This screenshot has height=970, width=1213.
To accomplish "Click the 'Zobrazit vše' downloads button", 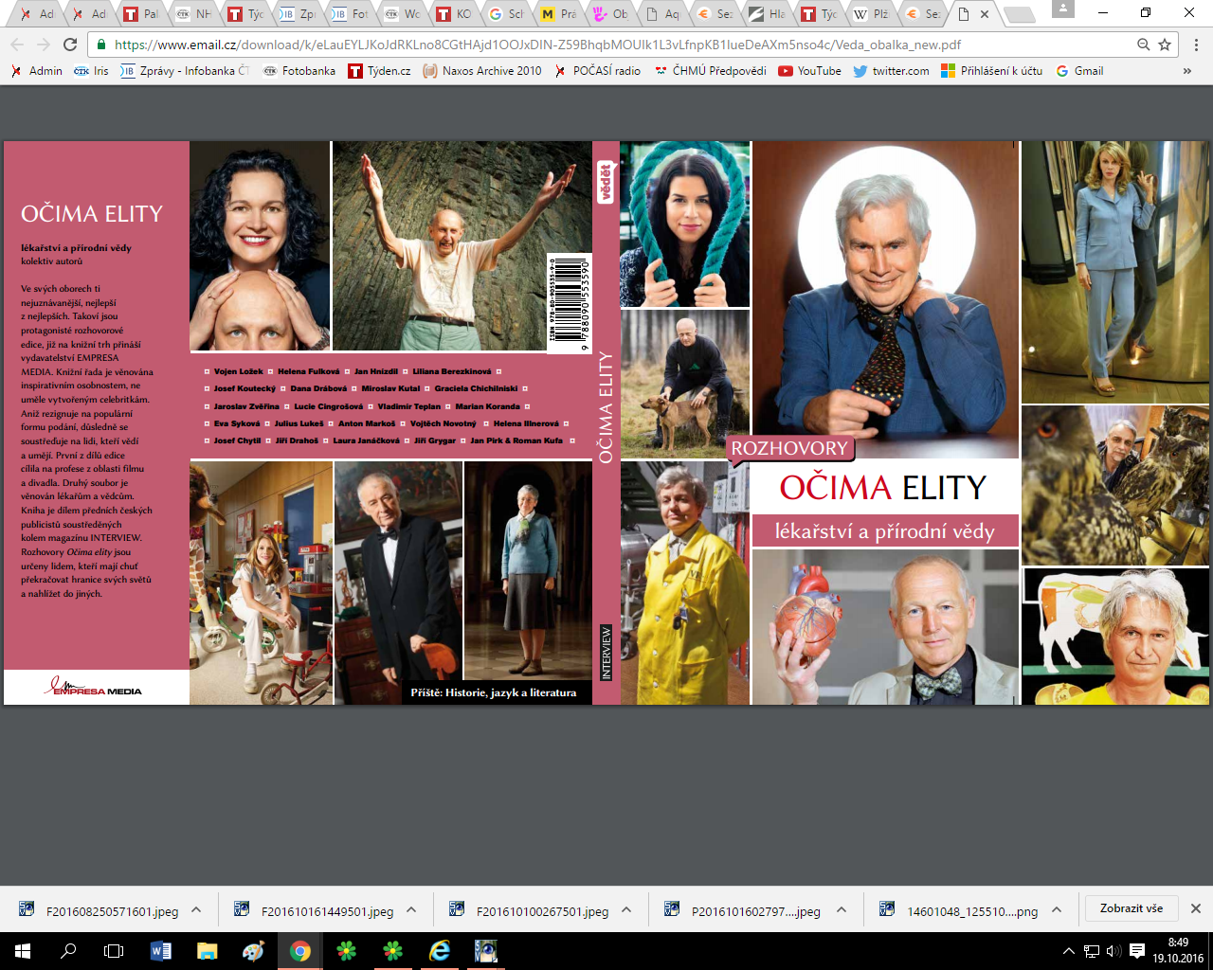I will click(x=1132, y=908).
